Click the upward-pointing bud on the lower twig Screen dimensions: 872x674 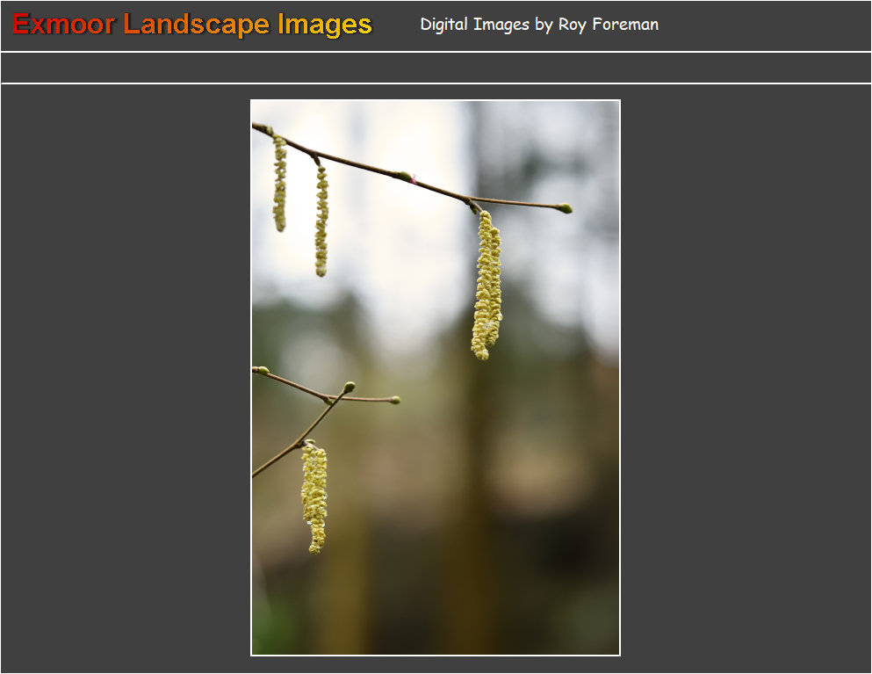tap(349, 387)
